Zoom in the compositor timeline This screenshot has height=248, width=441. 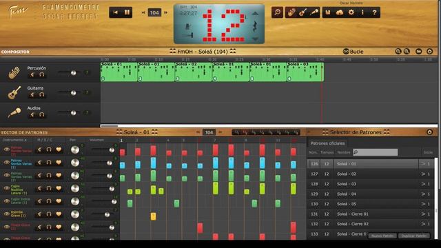[x=398, y=52]
